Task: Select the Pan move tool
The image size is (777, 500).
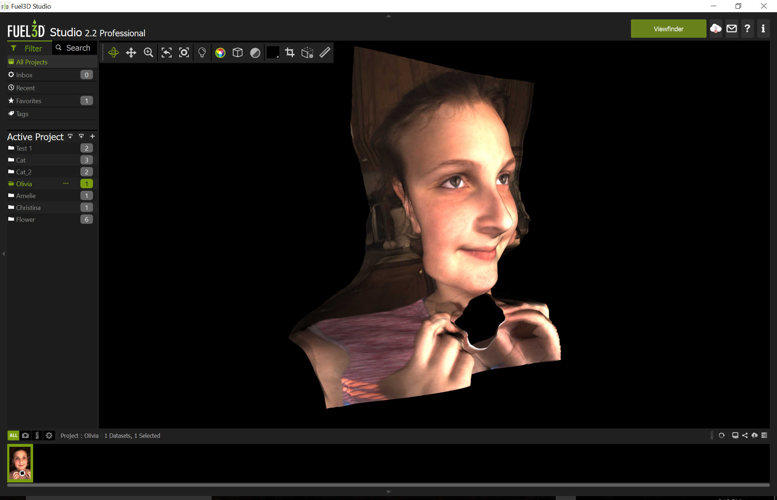Action: point(131,53)
